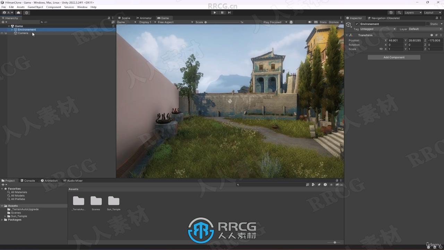This screenshot has height=250, width=444.
Task: Start play mode with the Play button
Action: pos(214,12)
